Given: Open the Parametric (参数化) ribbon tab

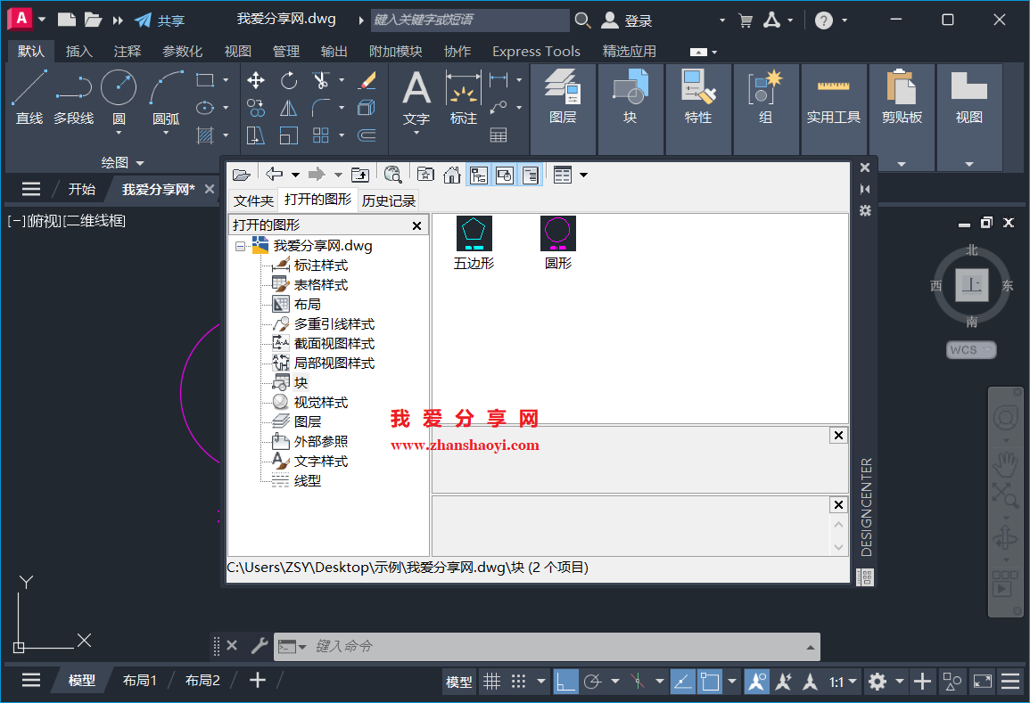Looking at the screenshot, I should [182, 51].
